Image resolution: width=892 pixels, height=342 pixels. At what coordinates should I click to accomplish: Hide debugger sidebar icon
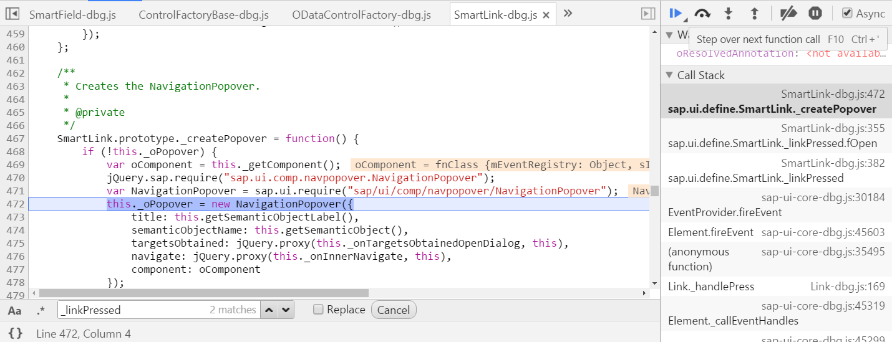(x=648, y=14)
